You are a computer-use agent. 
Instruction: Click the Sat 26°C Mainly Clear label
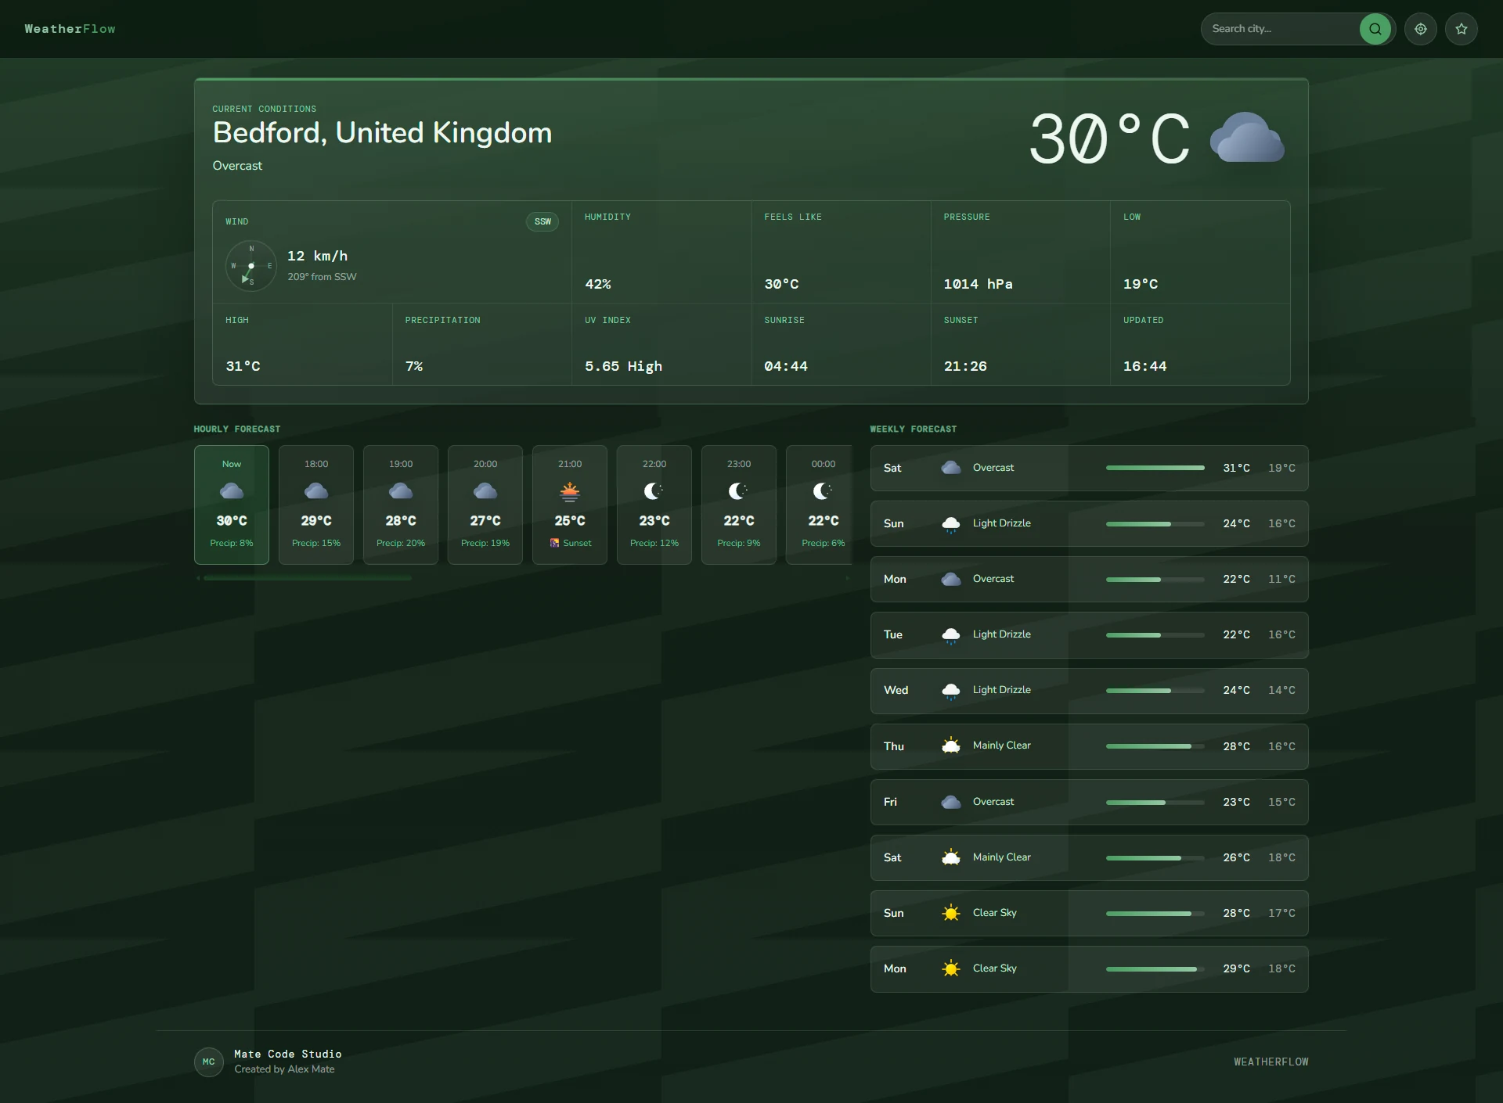click(x=1002, y=857)
